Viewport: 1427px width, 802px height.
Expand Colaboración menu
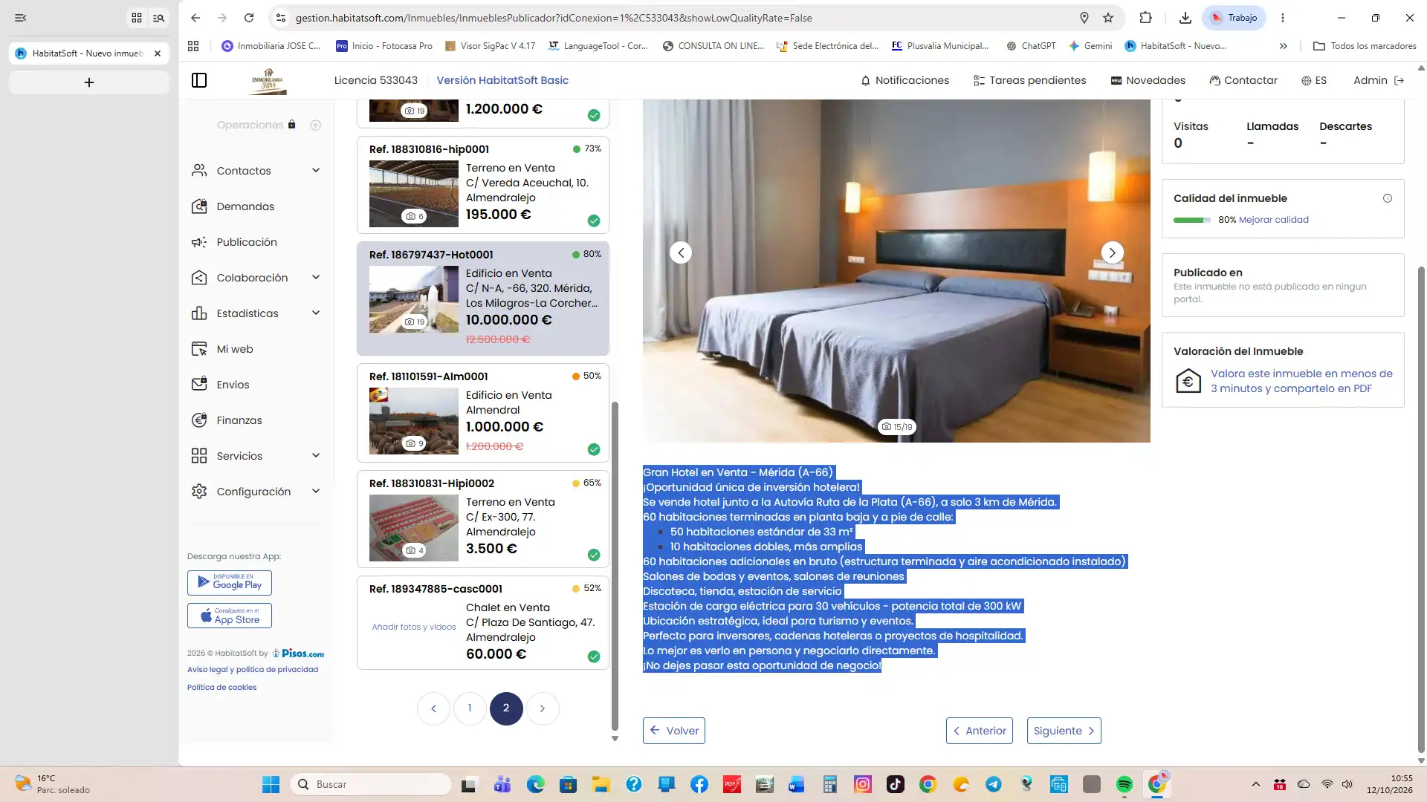click(x=256, y=278)
